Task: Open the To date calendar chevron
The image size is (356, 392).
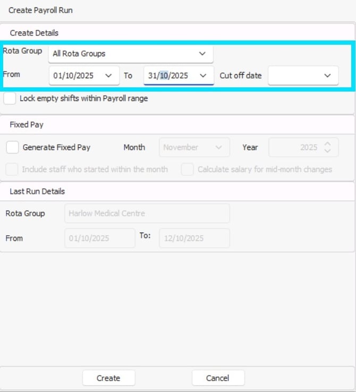Action: [203, 75]
